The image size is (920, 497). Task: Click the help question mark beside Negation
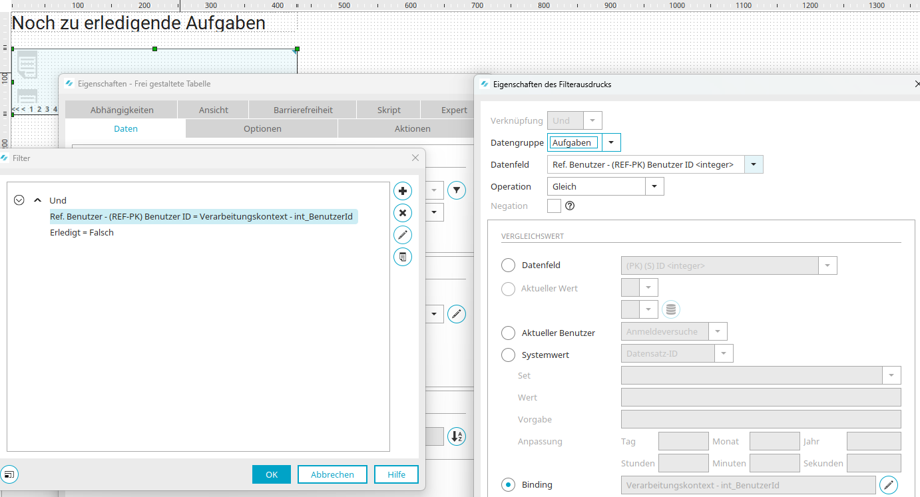pyautogui.click(x=570, y=206)
